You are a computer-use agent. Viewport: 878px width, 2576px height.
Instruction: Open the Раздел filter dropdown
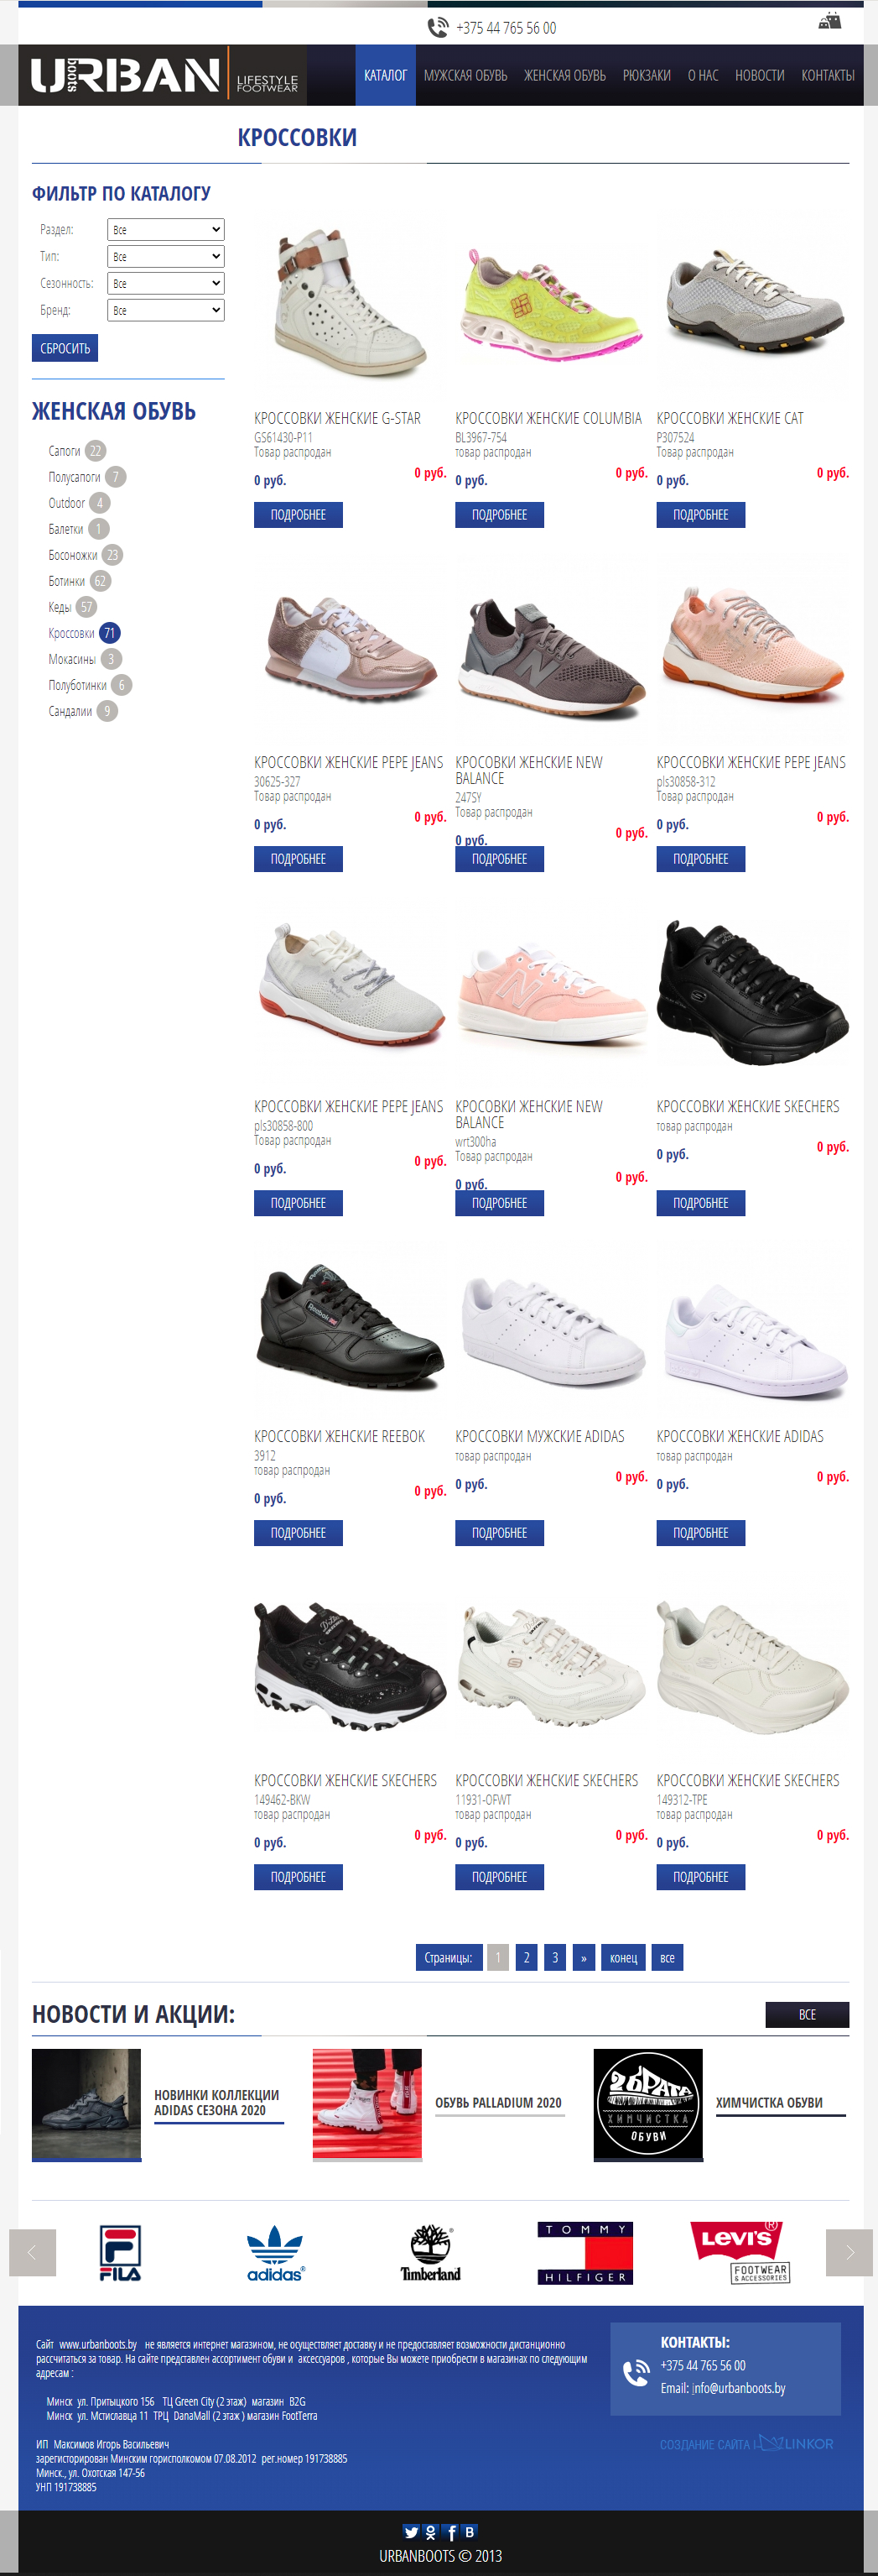(166, 230)
